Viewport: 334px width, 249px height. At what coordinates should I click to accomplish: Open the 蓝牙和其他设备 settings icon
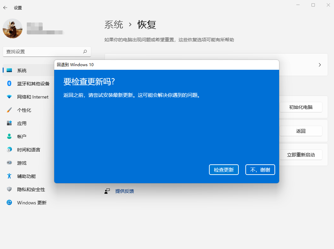coord(9,83)
